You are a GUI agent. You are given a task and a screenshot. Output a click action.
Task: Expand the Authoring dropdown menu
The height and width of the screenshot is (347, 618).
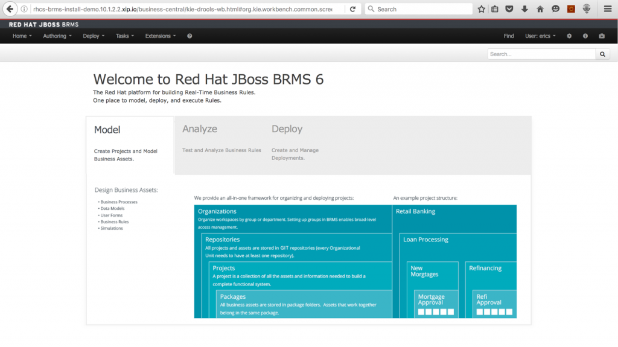[x=57, y=36]
